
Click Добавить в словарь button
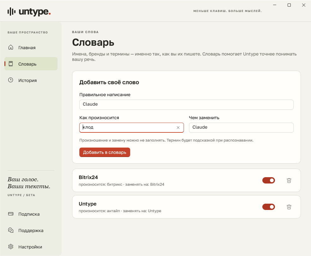tap(105, 152)
